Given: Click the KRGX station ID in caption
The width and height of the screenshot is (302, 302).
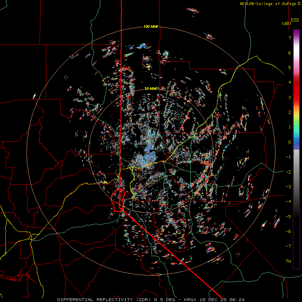Looking at the screenshot, I should pyautogui.click(x=191, y=300).
